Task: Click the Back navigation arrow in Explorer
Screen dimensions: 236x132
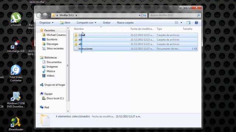Action: pos(39,15)
